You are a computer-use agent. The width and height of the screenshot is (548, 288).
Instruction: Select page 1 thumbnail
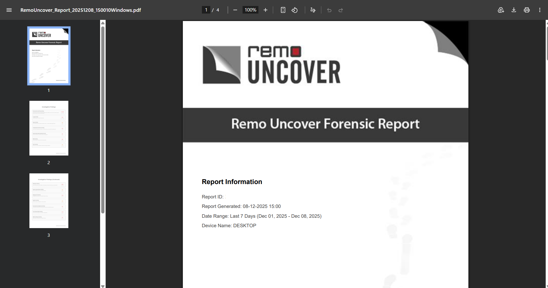pyautogui.click(x=49, y=56)
